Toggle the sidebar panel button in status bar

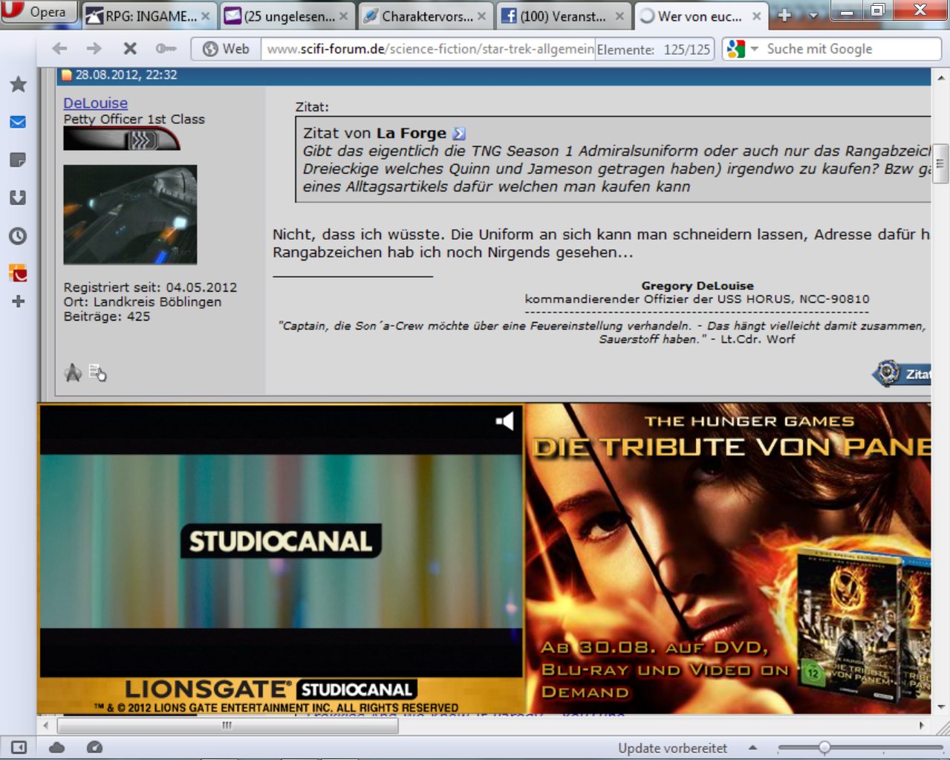pyautogui.click(x=19, y=747)
